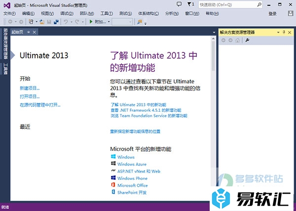Open Solution Explorer window position dropdown
Screen dimensions: 296x211
(x=278, y=33)
